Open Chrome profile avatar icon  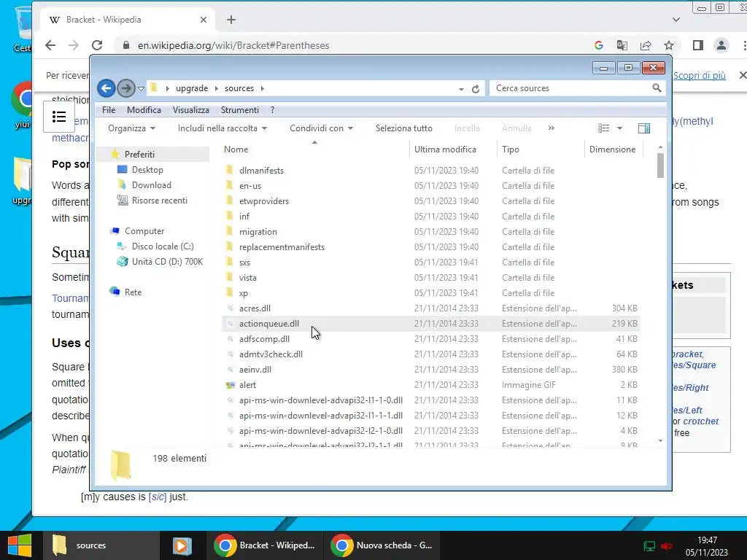tap(721, 45)
